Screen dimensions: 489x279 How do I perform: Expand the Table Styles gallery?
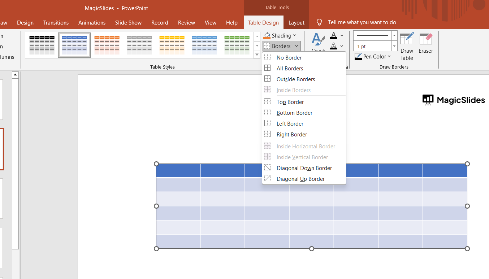pos(257,55)
